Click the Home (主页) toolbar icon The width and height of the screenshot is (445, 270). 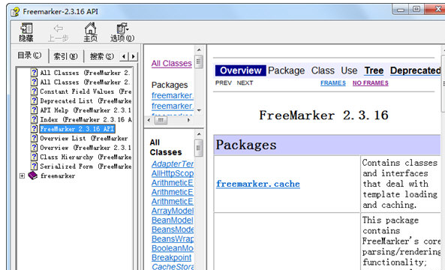point(90,32)
